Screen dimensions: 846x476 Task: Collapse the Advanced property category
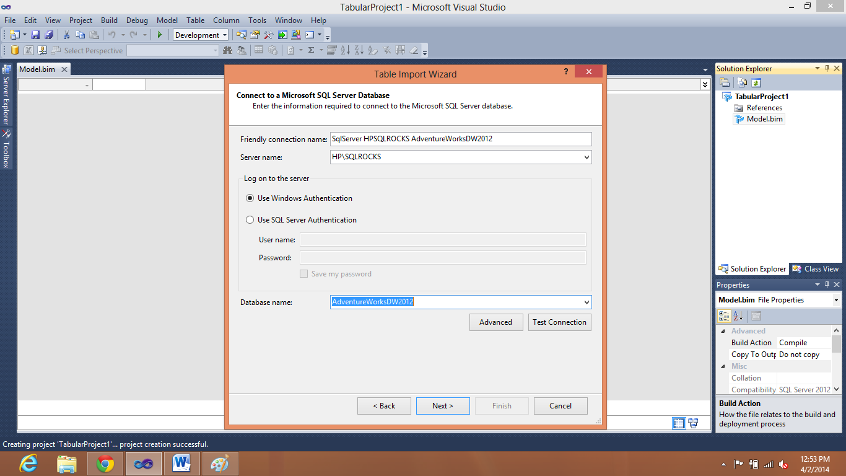tap(723, 331)
